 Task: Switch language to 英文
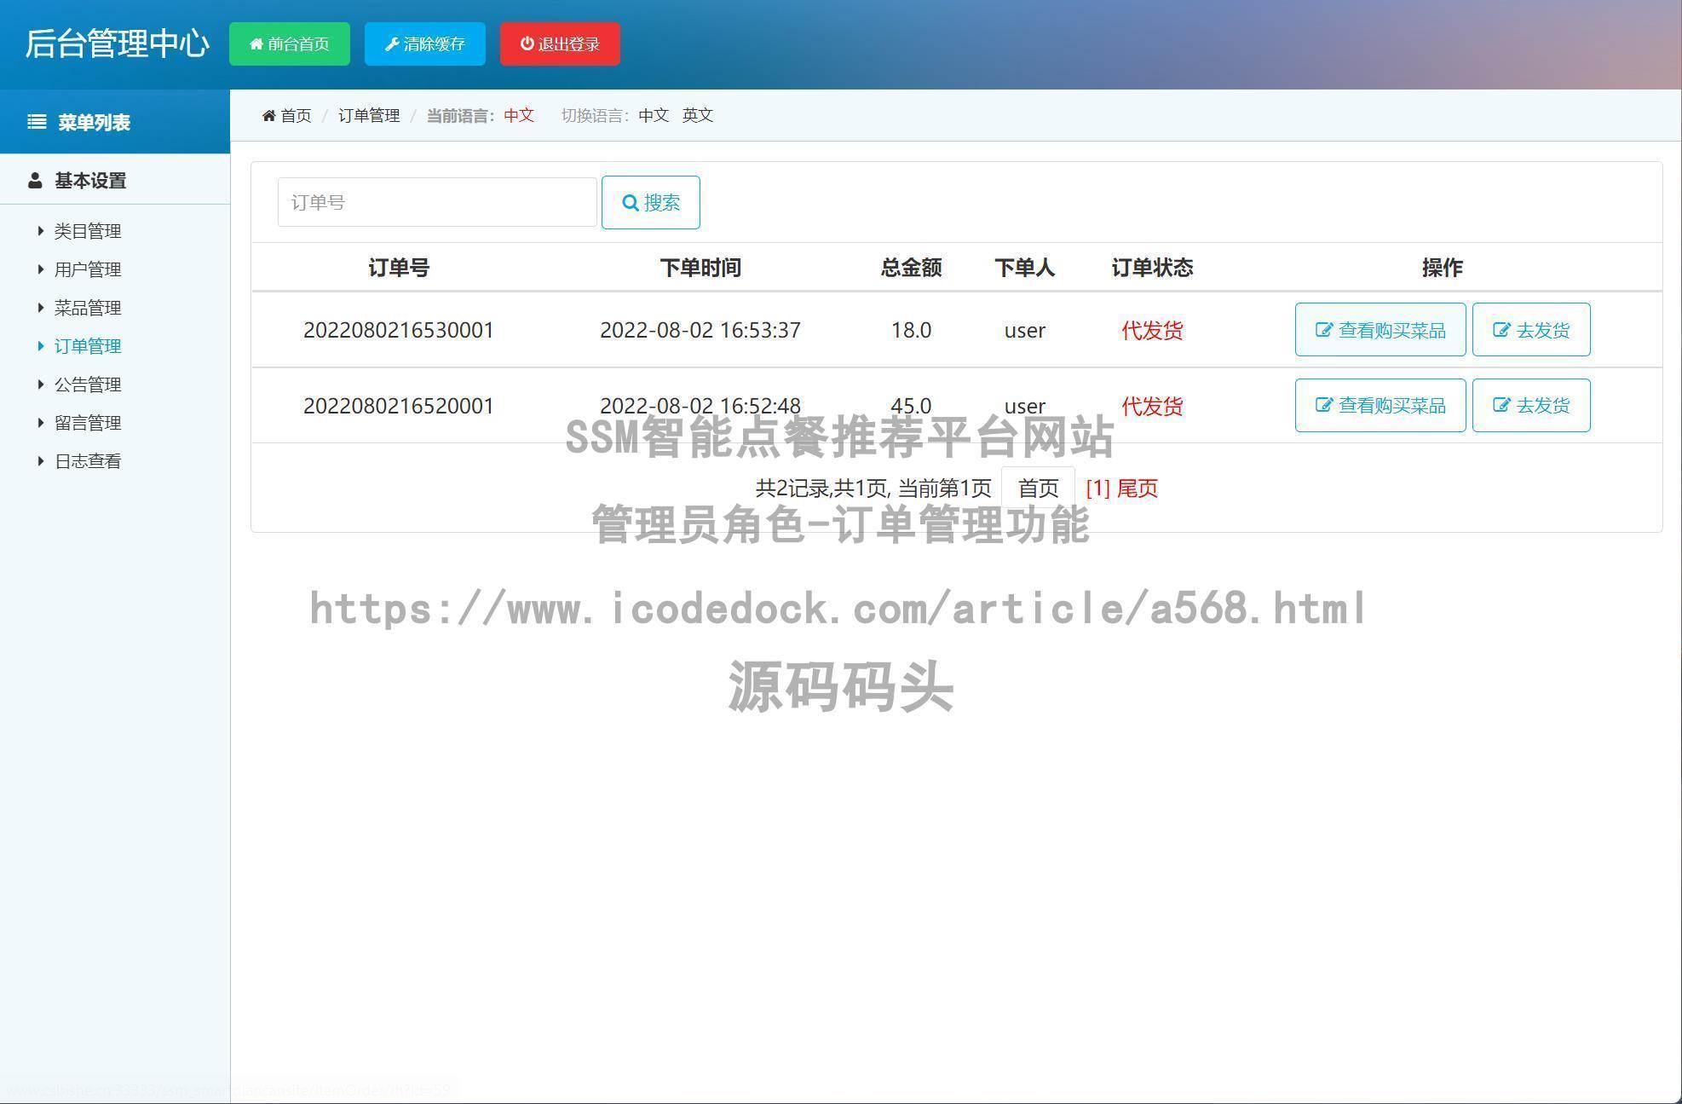(x=698, y=115)
